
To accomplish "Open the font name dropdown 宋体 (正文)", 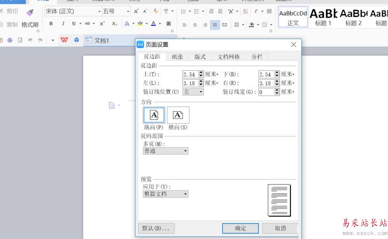I will tap(73, 12).
